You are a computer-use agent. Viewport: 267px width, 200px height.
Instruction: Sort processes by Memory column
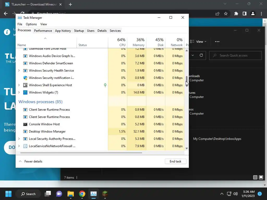pyautogui.click(x=137, y=42)
